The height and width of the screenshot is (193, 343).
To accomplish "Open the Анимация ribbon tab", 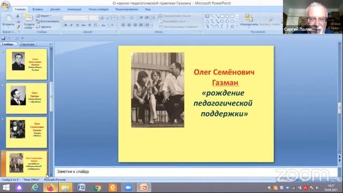I will point(74,10).
